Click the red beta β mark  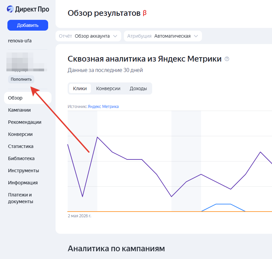point(145,13)
